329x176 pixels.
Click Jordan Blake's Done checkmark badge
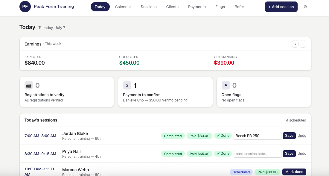coord(223,136)
